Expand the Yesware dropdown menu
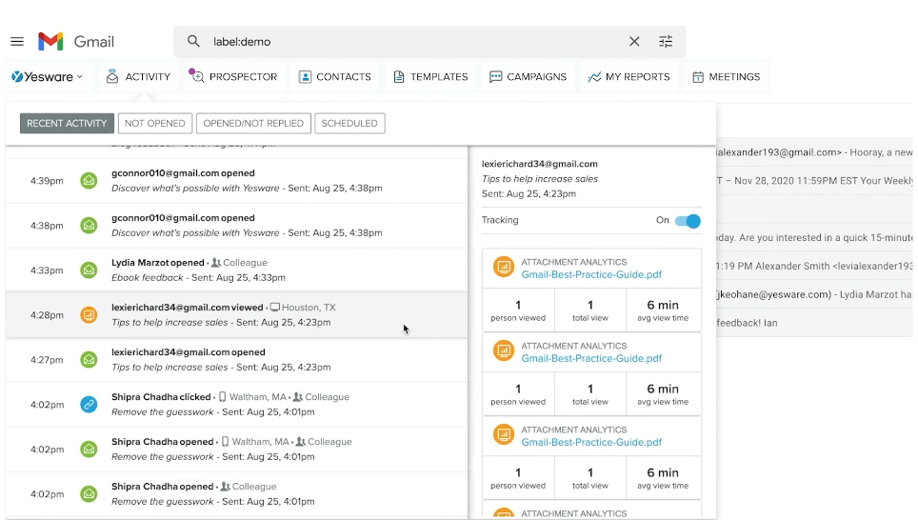Screen dimensions: 918x520 pyautogui.click(x=48, y=77)
